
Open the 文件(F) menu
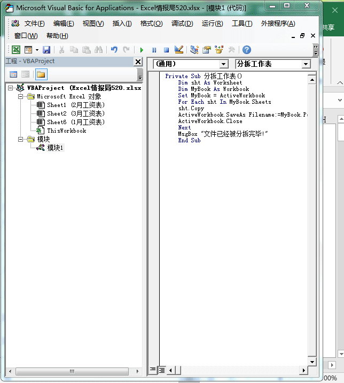tap(34, 24)
